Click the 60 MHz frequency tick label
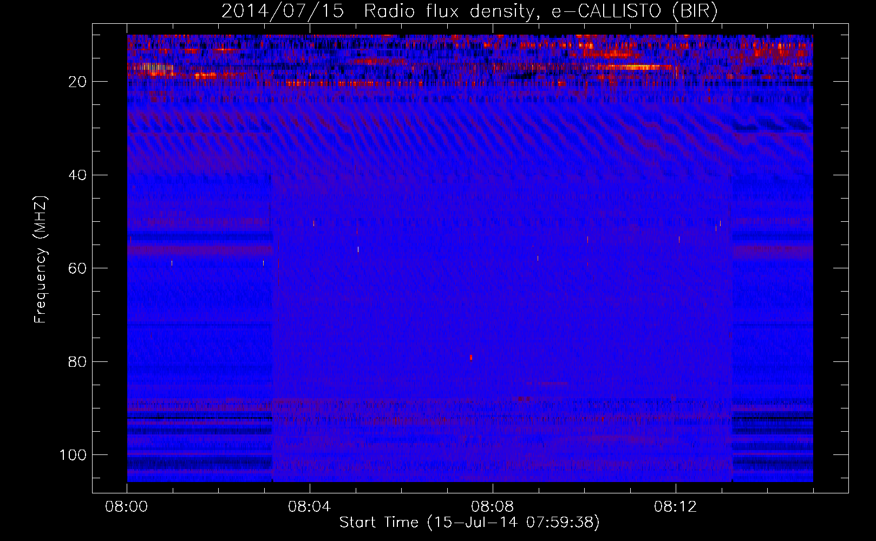 pyautogui.click(x=78, y=268)
